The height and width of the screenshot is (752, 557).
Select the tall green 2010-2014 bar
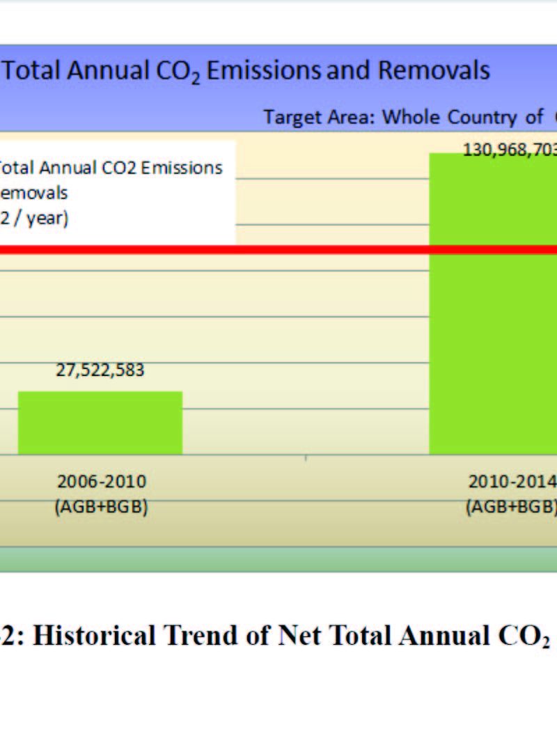click(x=492, y=348)
